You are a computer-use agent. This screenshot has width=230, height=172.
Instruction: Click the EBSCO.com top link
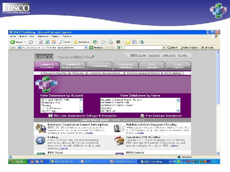(138, 55)
